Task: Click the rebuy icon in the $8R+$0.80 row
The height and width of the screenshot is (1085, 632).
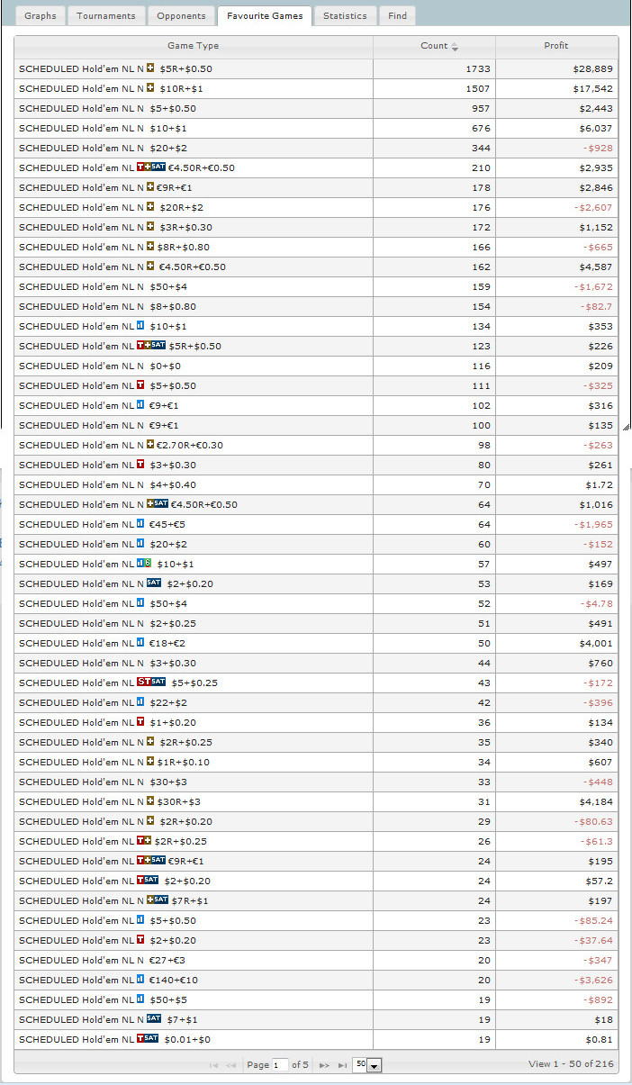Action: [150, 247]
